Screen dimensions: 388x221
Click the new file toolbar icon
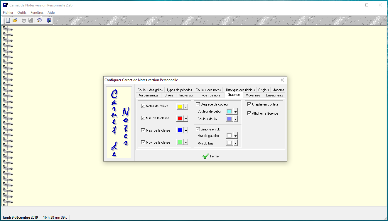8,20
